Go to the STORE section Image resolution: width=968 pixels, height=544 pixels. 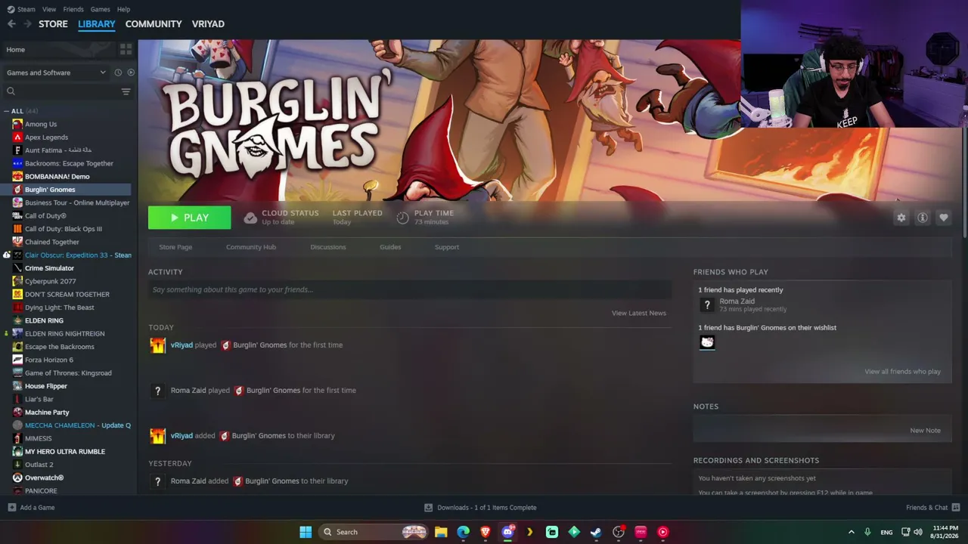pos(53,24)
